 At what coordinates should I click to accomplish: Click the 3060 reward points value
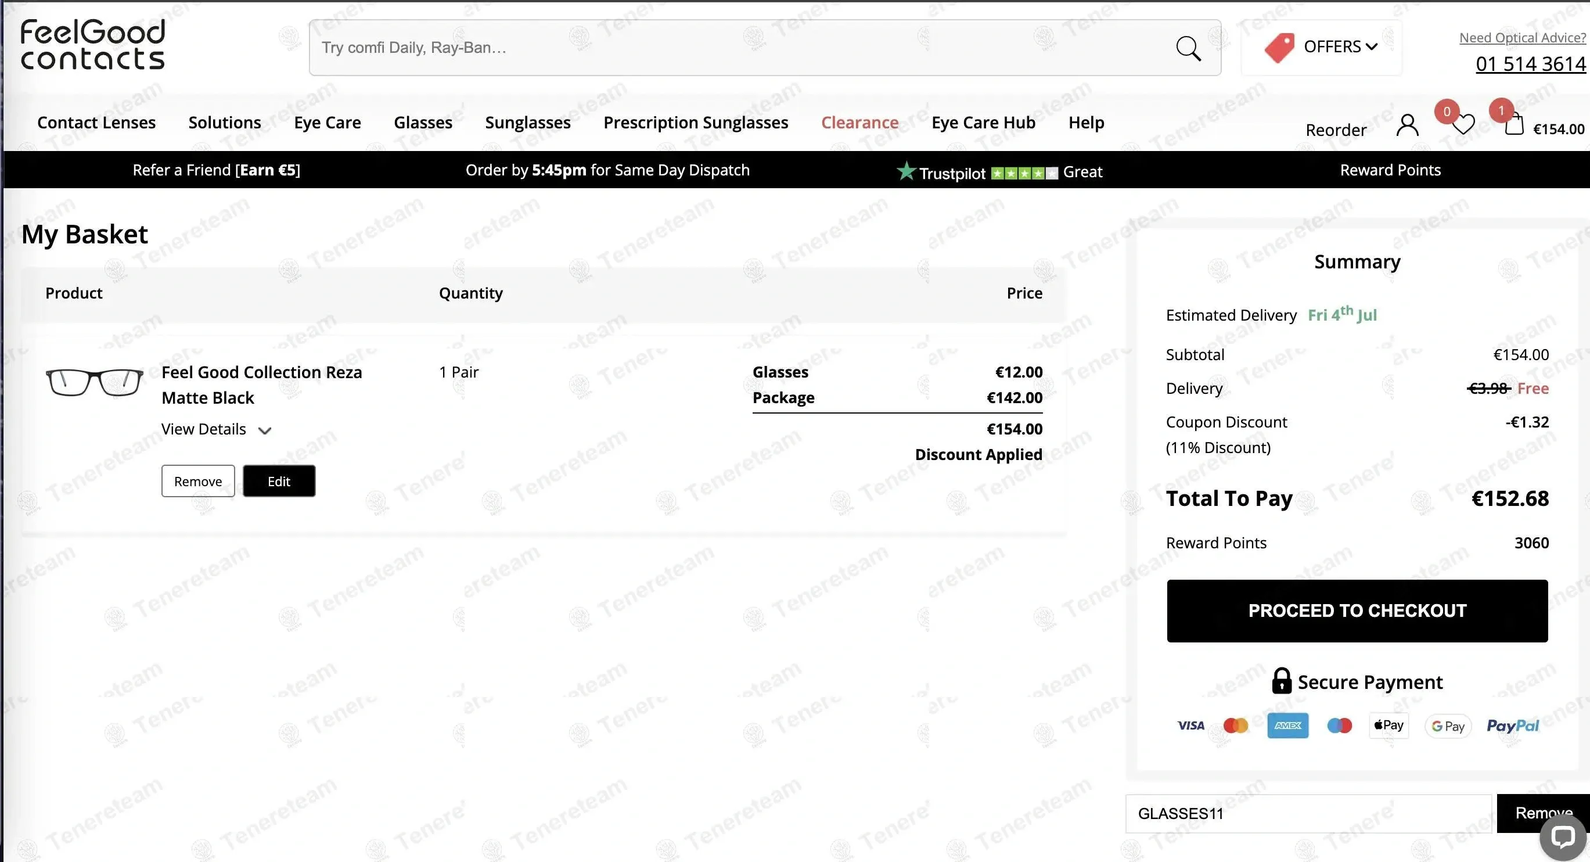pos(1532,543)
